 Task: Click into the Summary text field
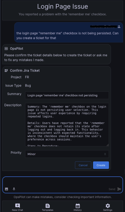(x=67, y=95)
